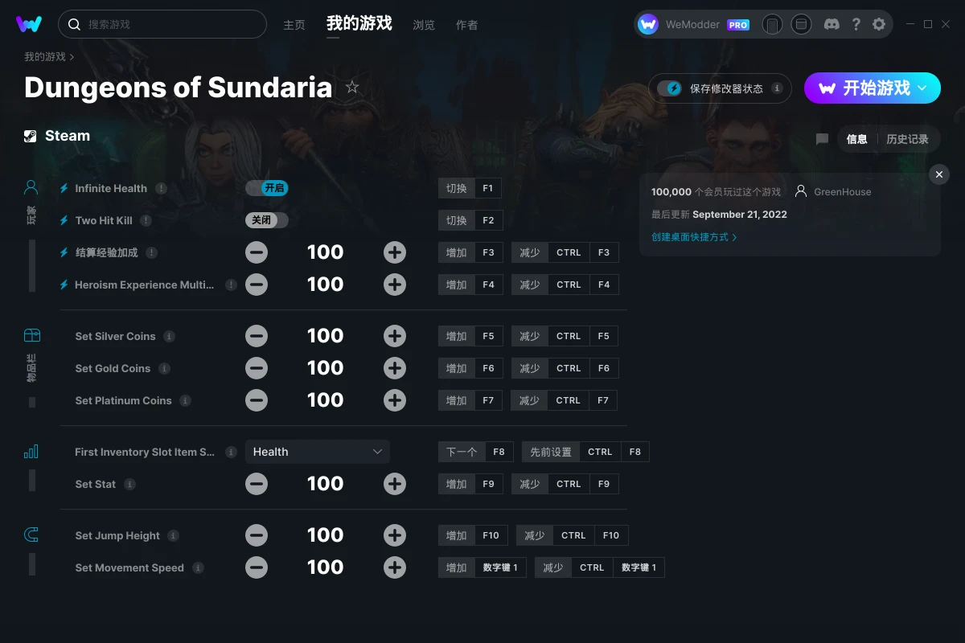This screenshot has width=965, height=643.
Task: Enable the Two Hit Kill toggle
Action: click(x=267, y=220)
